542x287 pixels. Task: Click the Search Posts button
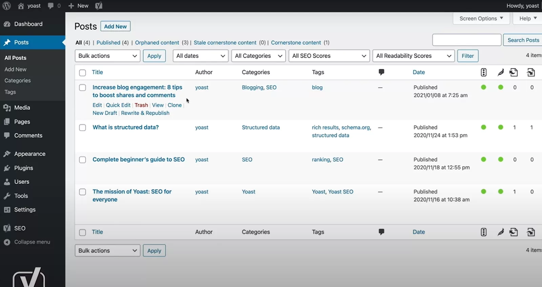click(x=523, y=40)
